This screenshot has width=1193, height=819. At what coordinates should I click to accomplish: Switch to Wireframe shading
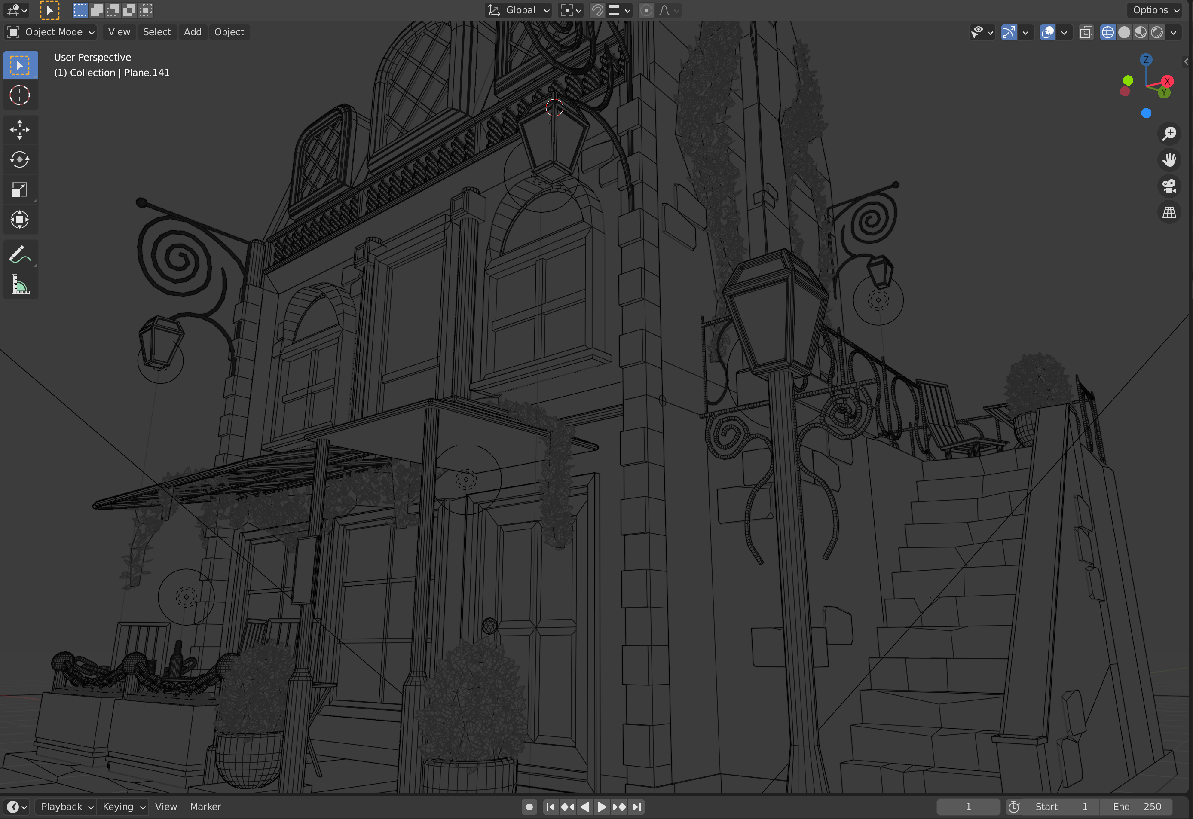[1108, 32]
